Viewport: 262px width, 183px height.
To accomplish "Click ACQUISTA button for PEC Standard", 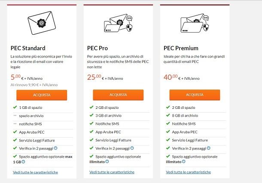I will click(42, 95).
